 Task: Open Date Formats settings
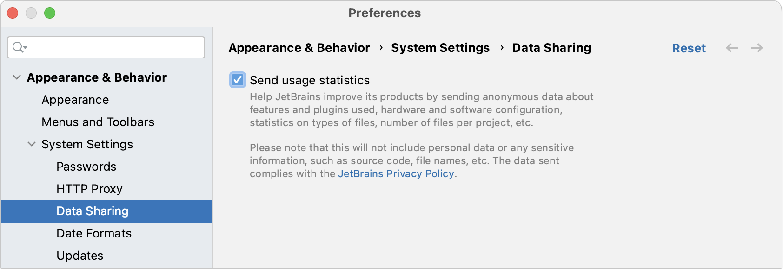[x=94, y=233]
